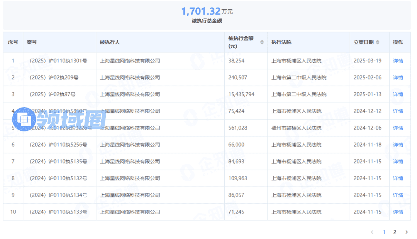View 详情 for case 沪02执209号
This screenshot has height=239, width=417.
click(x=398, y=77)
